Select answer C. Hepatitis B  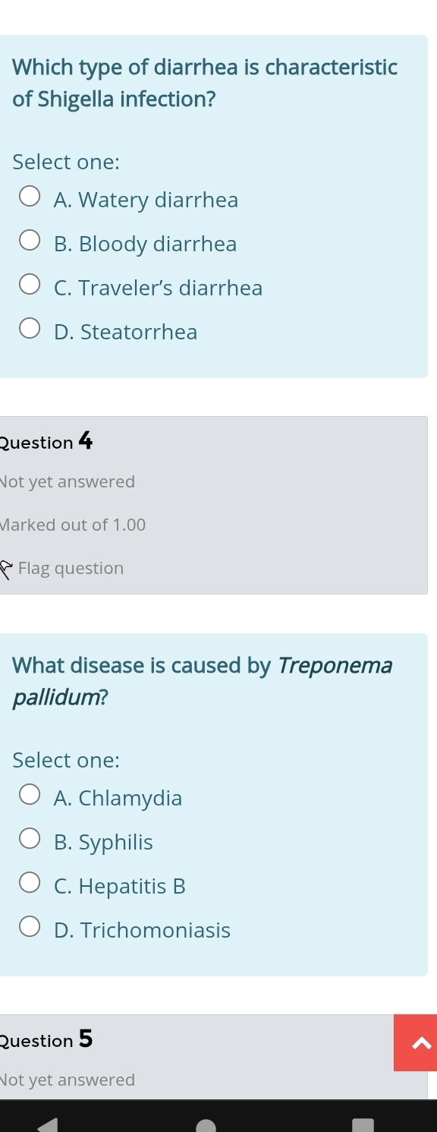click(29, 882)
